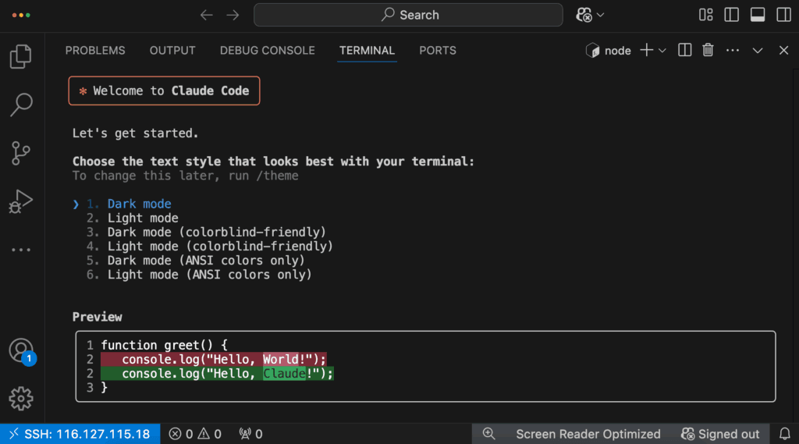Open the Copilot dropdown chevron

(601, 15)
